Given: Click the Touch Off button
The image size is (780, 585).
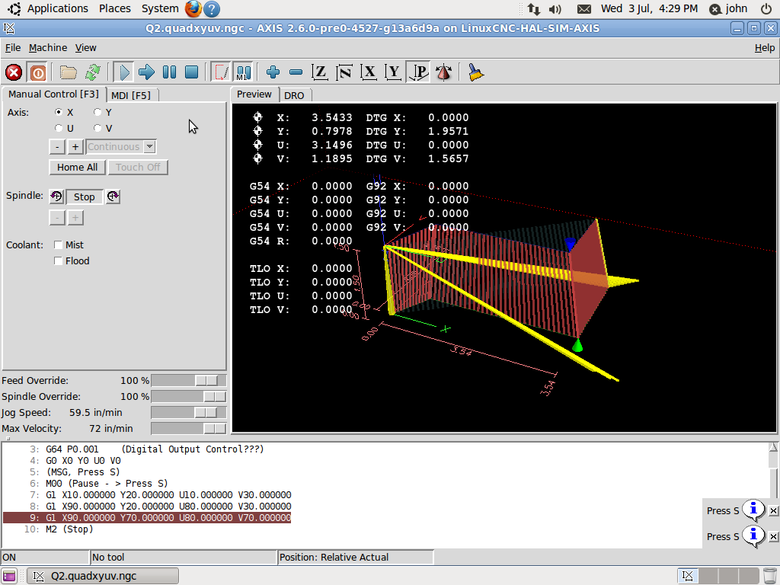Looking at the screenshot, I should [138, 167].
